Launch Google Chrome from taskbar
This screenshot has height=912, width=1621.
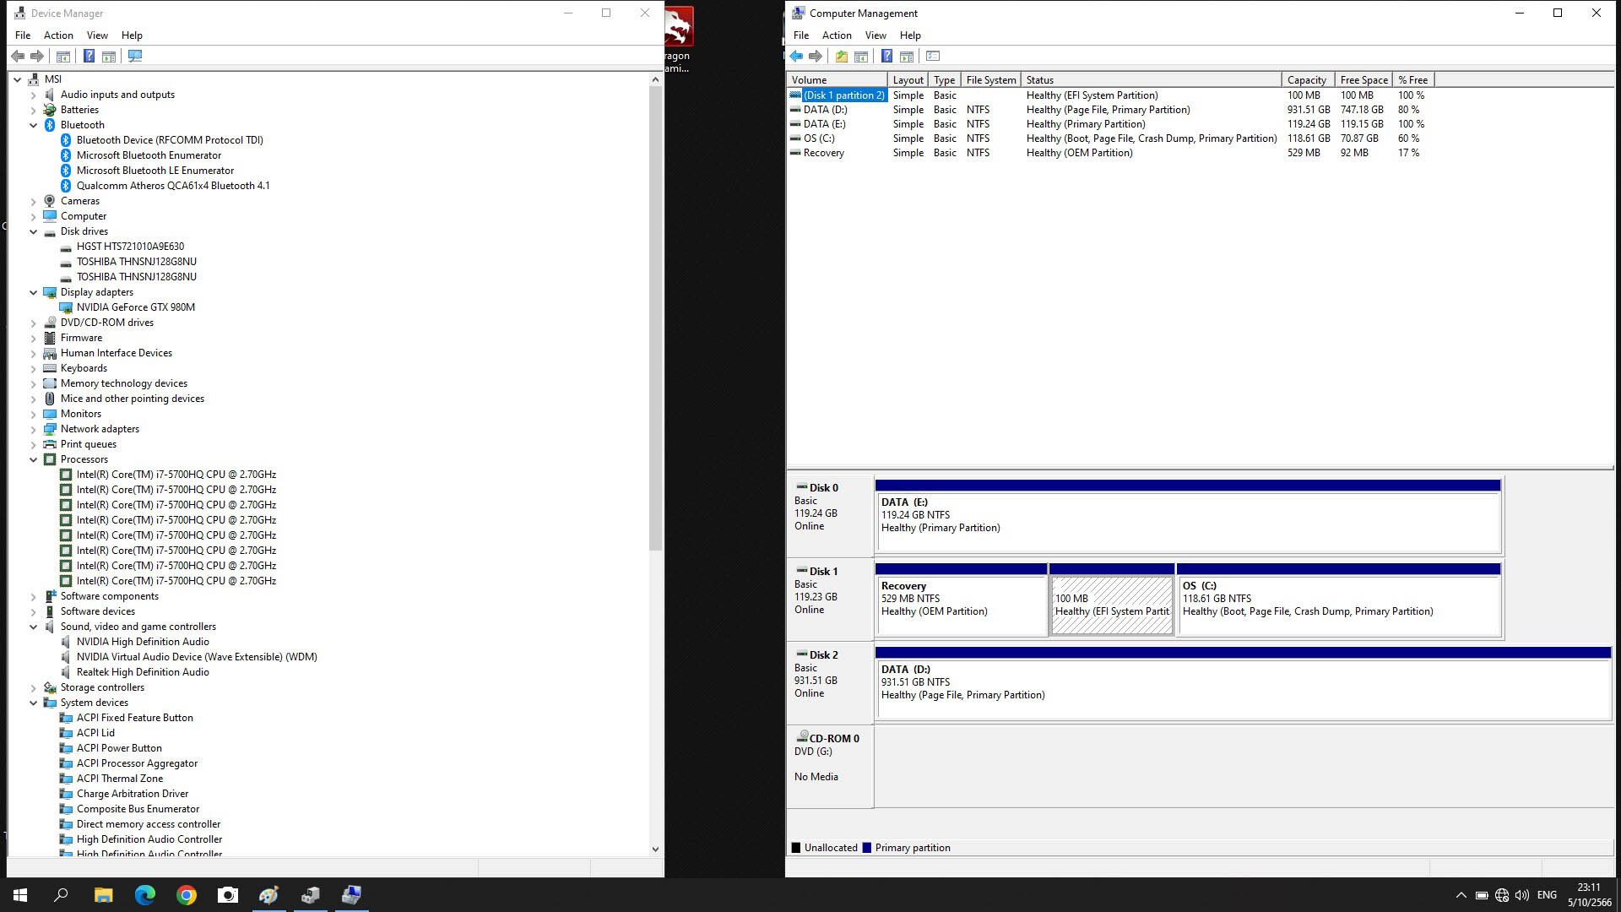tap(187, 894)
